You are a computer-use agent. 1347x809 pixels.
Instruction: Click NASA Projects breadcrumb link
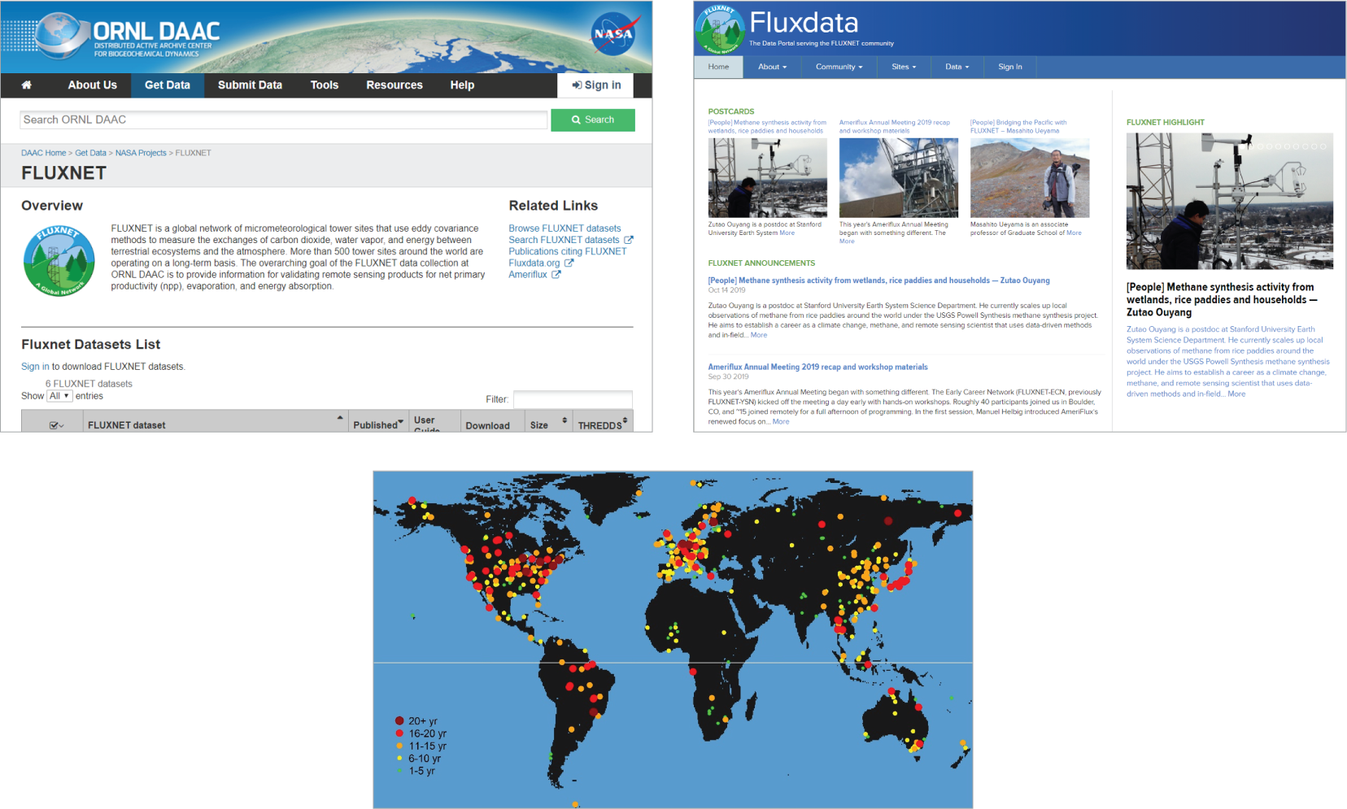click(x=141, y=153)
